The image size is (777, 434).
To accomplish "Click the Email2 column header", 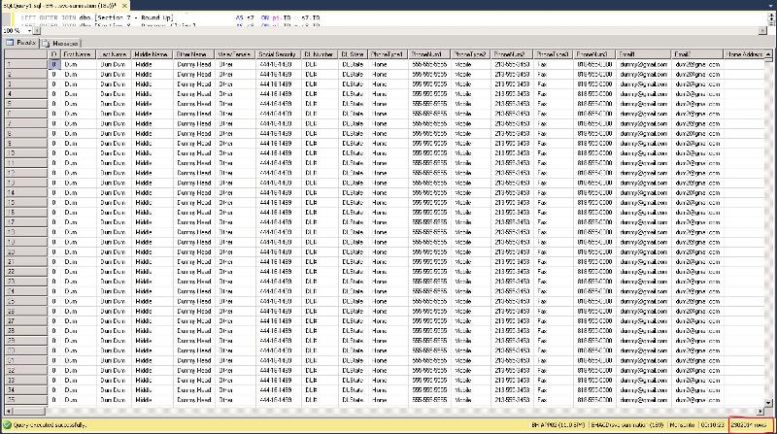I will 697,54.
